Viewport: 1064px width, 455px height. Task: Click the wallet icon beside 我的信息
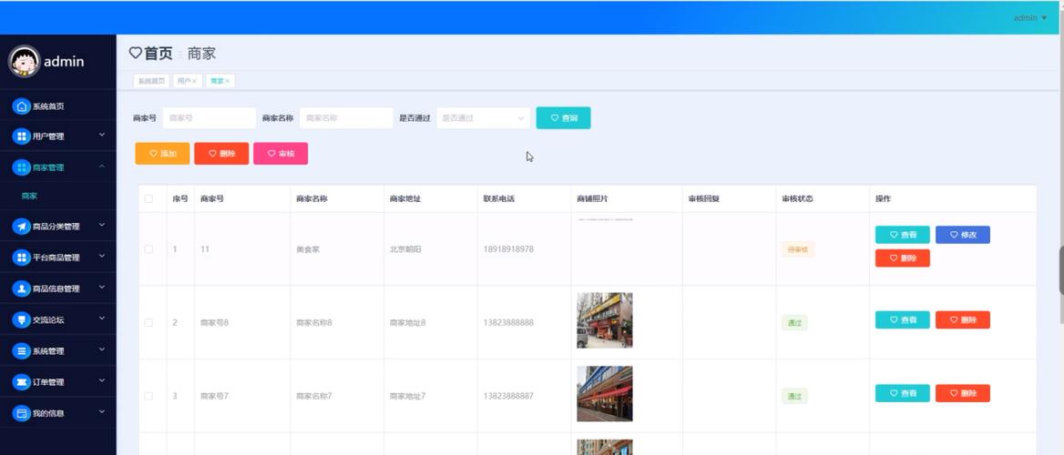pyautogui.click(x=22, y=413)
